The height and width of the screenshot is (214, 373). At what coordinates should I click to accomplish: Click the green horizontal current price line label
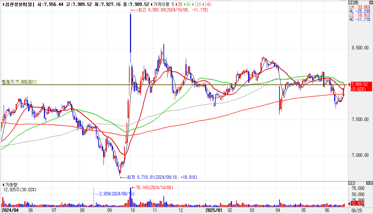[19, 82]
